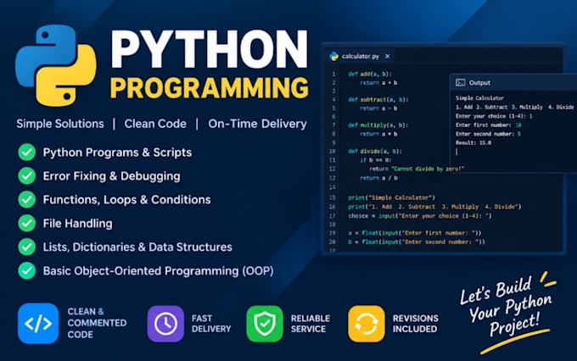
Task: Click Basic Object-Oriented Programming (OOP) text
Action: point(158,271)
